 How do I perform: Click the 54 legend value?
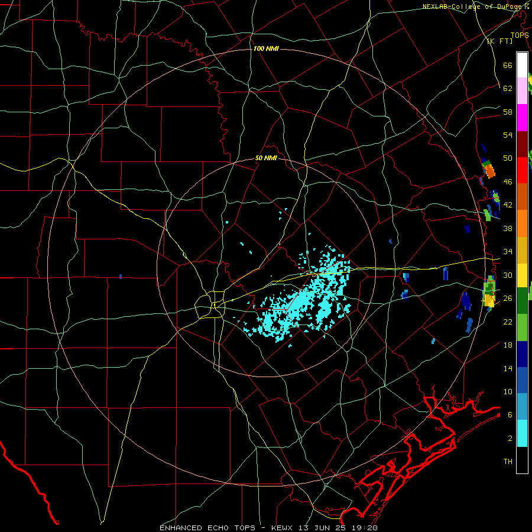pos(508,135)
